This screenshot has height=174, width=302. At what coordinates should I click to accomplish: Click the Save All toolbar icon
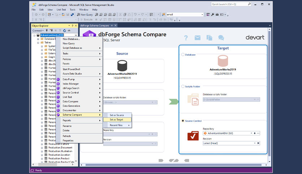click(x=72, y=15)
